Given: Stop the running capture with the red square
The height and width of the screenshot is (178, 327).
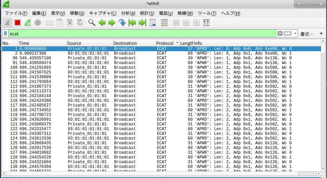Looking at the screenshot, I should 18,23.
